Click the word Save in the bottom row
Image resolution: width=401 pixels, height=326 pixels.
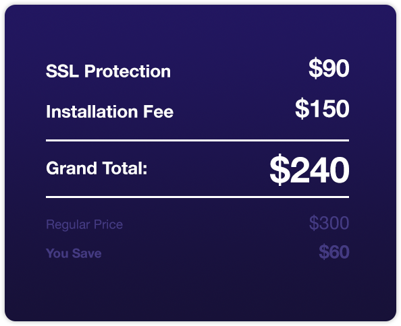(x=86, y=253)
